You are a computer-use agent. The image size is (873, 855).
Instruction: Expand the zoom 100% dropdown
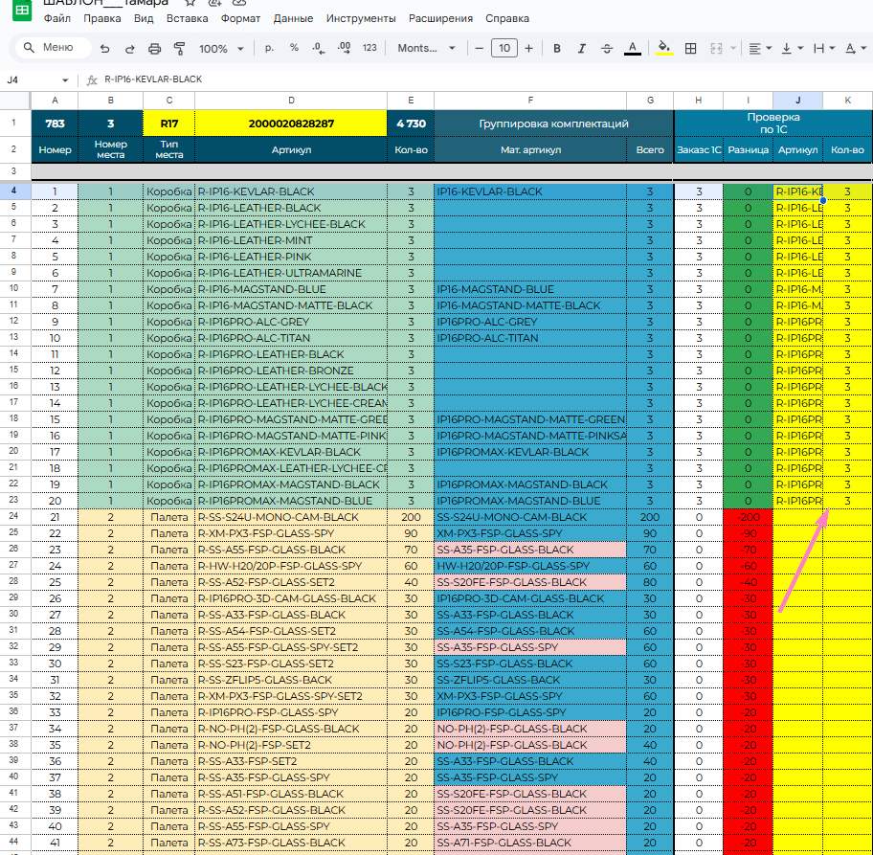pos(219,49)
